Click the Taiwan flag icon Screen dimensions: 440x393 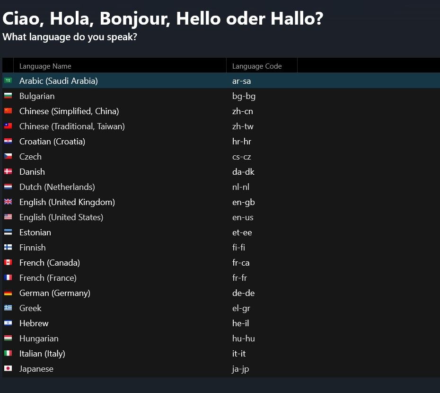point(8,126)
